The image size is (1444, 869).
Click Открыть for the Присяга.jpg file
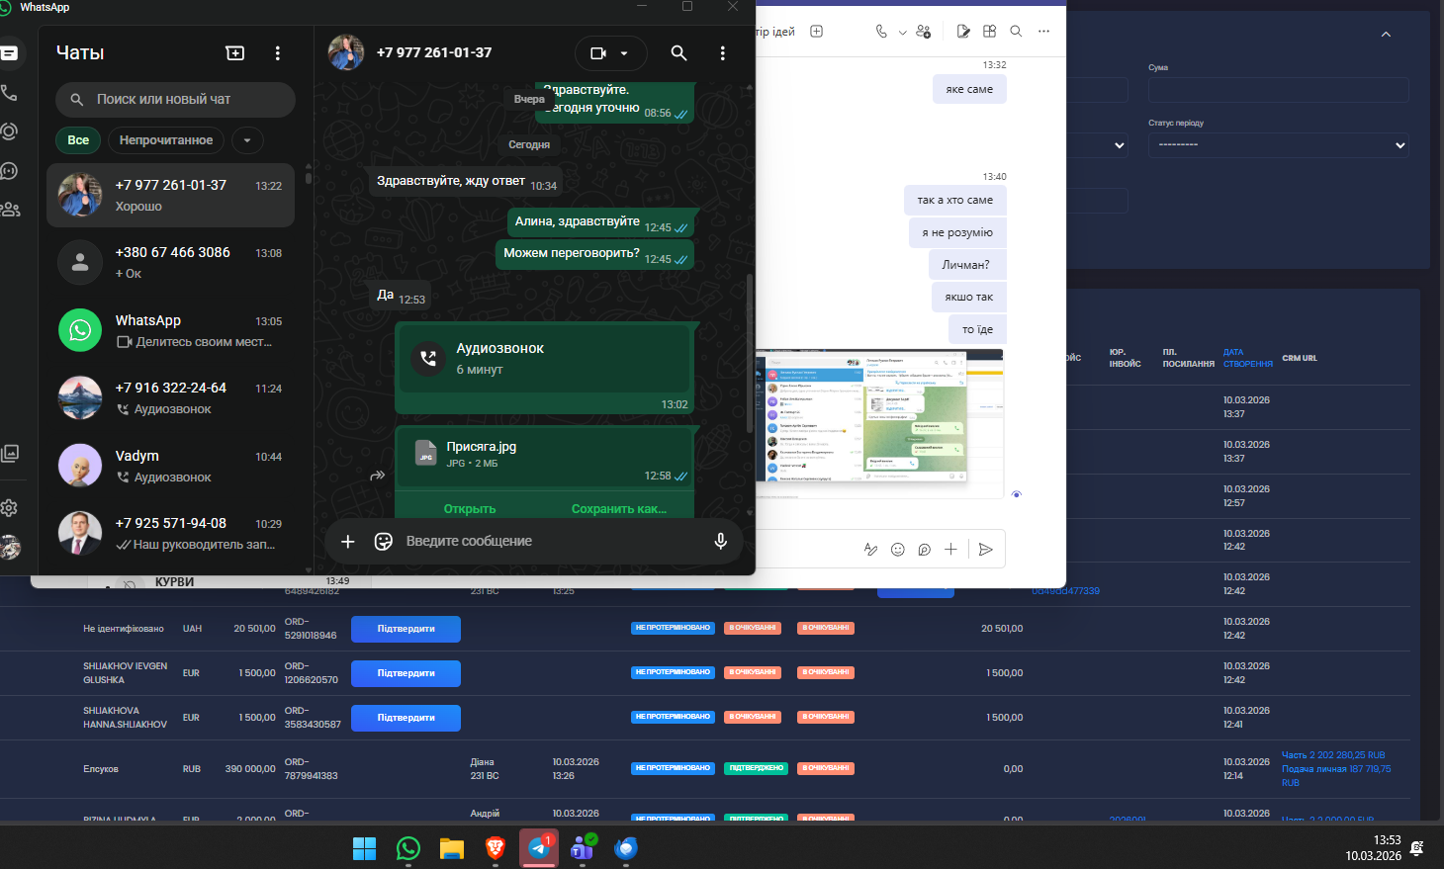click(470, 509)
